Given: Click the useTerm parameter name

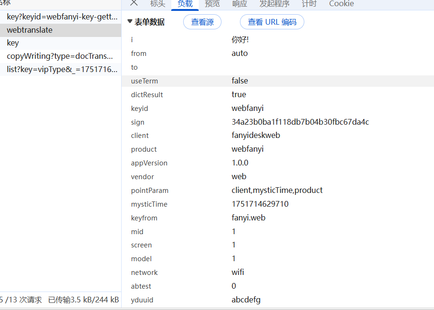Looking at the screenshot, I should 144,81.
